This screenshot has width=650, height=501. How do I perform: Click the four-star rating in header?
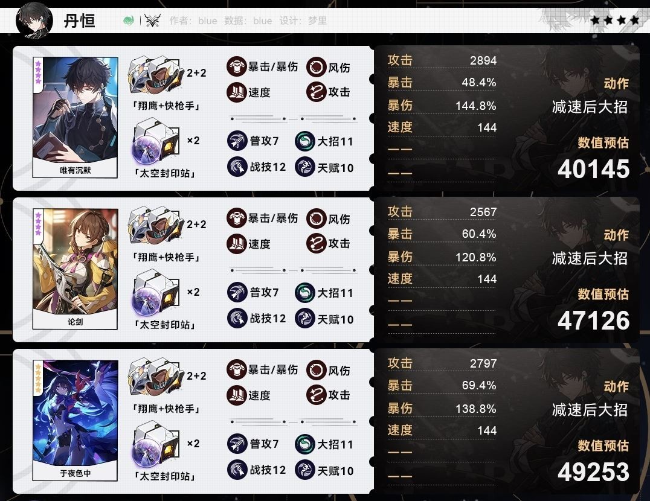tap(614, 19)
